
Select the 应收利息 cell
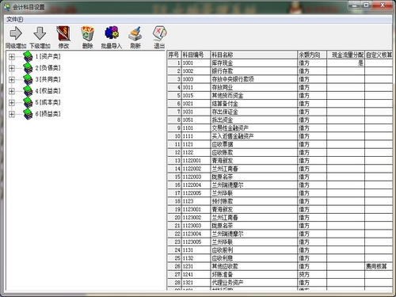click(253, 258)
